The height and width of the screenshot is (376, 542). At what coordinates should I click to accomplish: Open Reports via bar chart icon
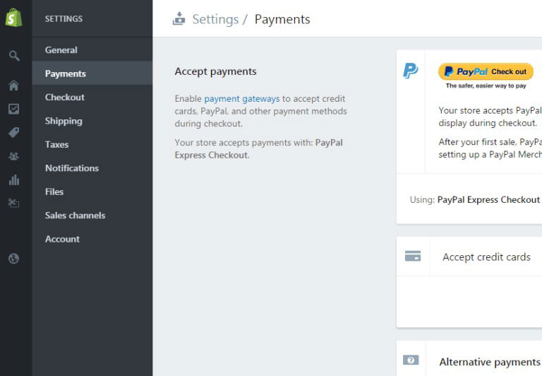pyautogui.click(x=14, y=180)
